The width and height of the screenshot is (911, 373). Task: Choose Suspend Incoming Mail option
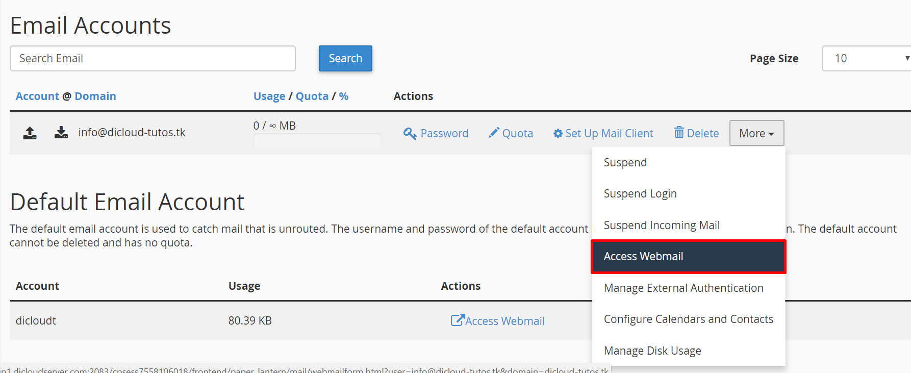pyautogui.click(x=688, y=225)
